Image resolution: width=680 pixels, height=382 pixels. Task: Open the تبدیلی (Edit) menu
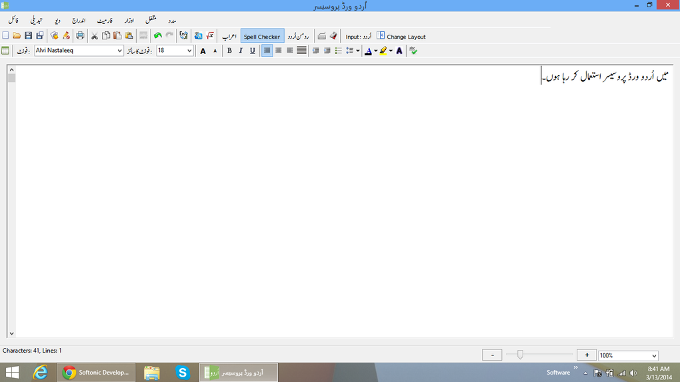(37, 21)
